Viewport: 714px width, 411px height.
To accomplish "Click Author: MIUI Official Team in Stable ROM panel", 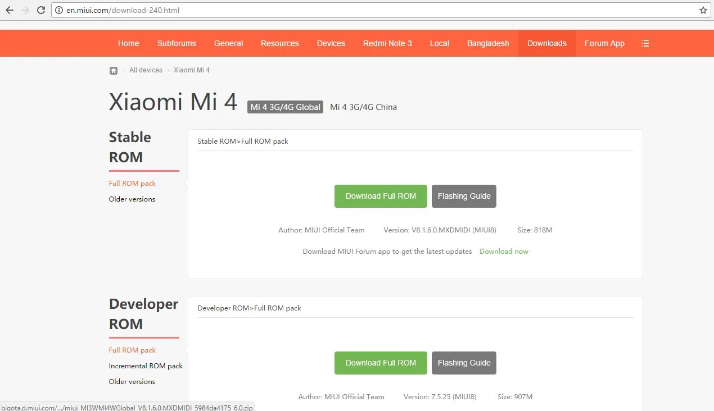I will 322,230.
